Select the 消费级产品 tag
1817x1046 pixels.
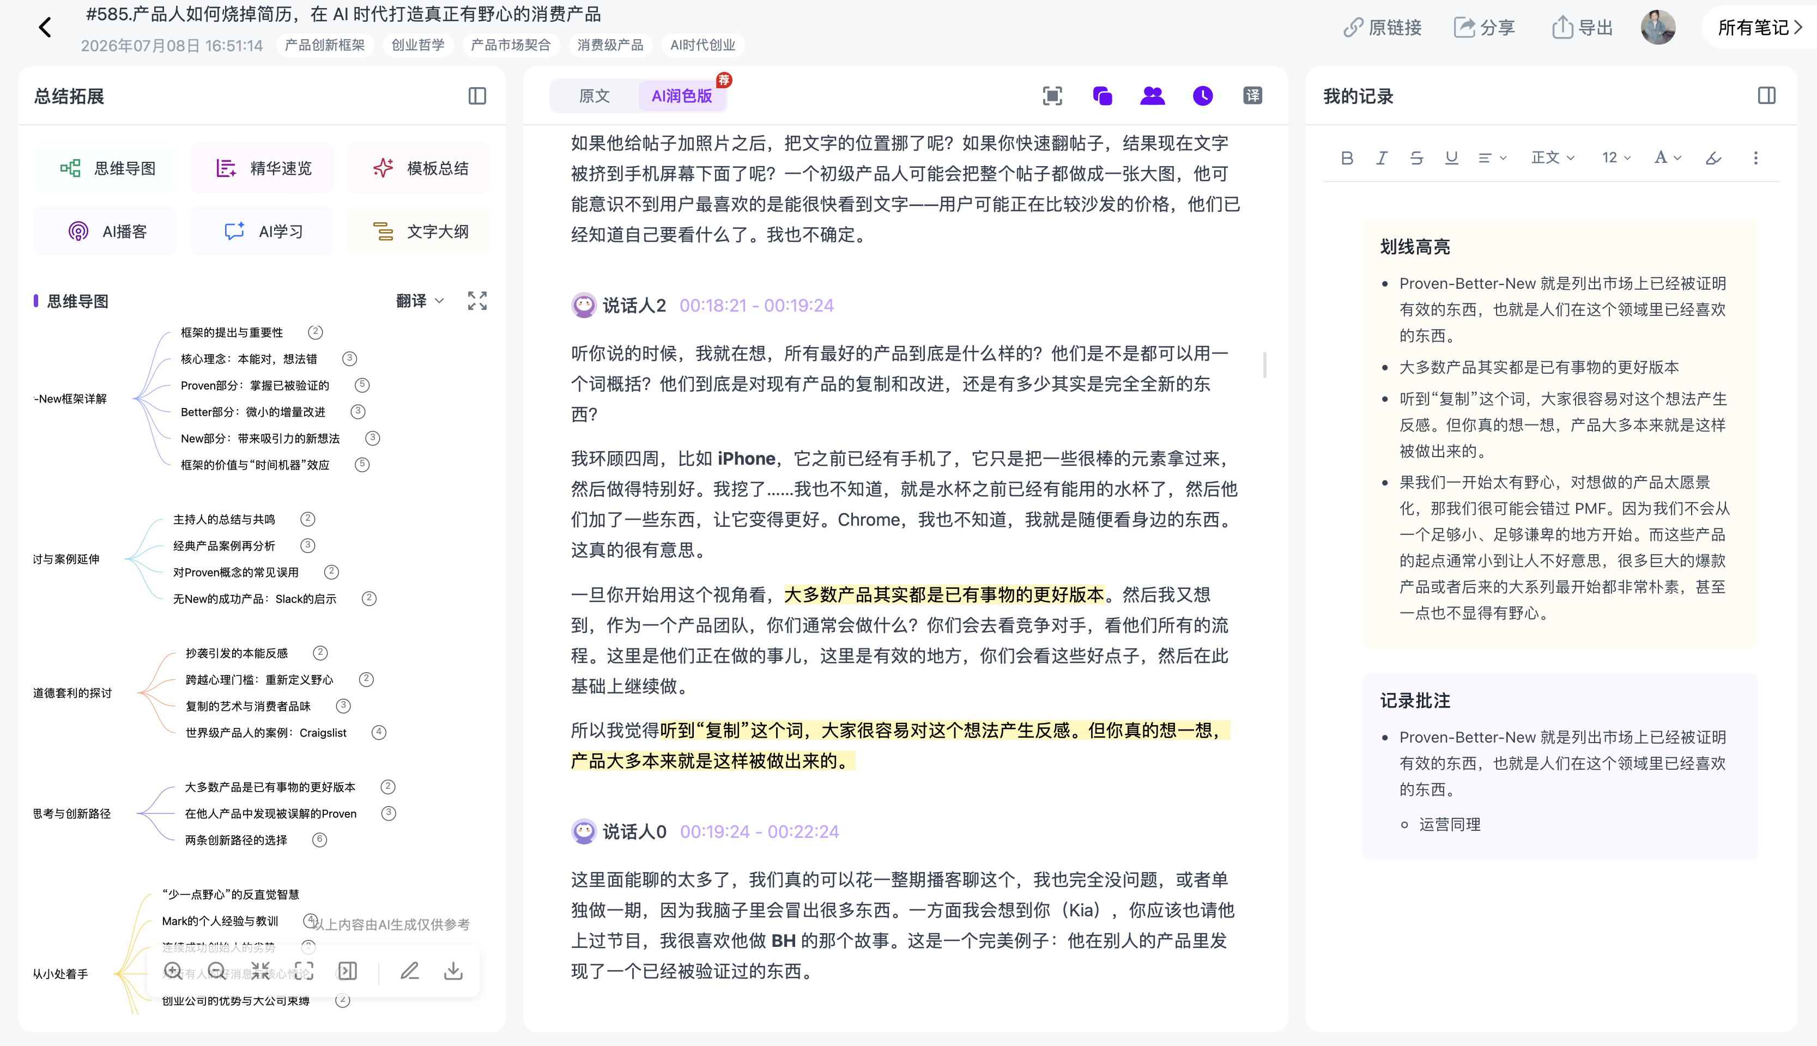click(x=610, y=45)
